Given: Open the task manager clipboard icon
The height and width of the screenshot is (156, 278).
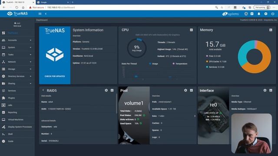Looking at the screenshot, I should [x=252, y=13].
